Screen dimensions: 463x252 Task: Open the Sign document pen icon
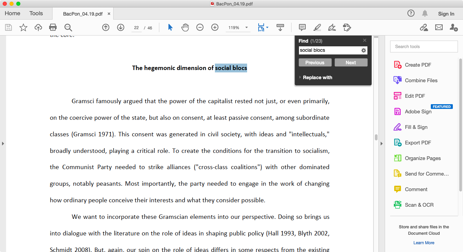[x=332, y=27]
